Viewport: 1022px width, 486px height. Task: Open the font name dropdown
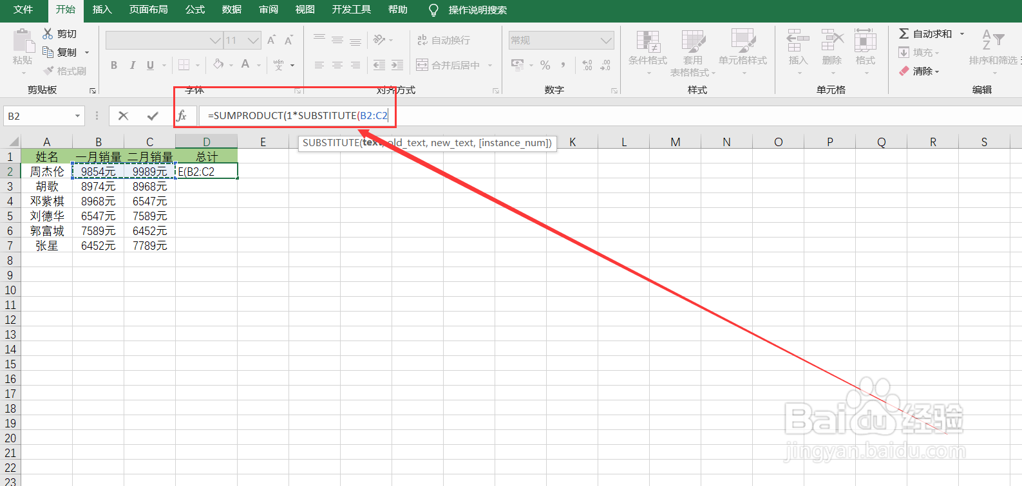tap(215, 41)
